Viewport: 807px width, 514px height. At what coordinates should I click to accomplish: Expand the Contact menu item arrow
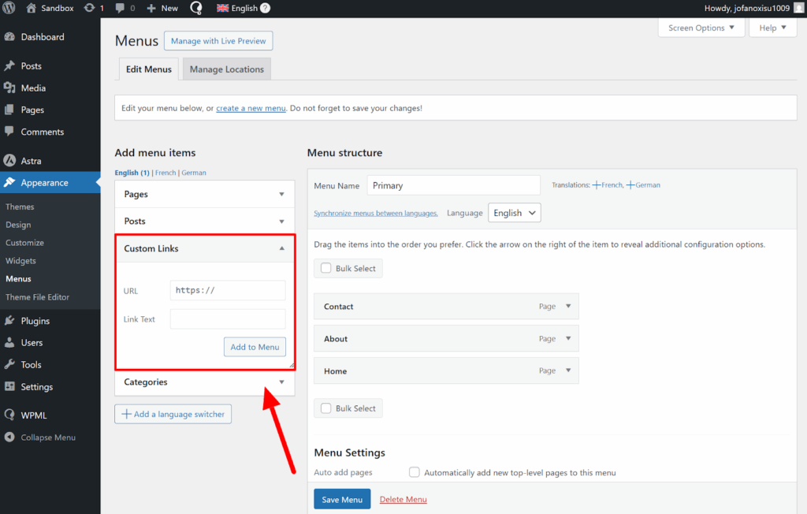[x=568, y=307]
